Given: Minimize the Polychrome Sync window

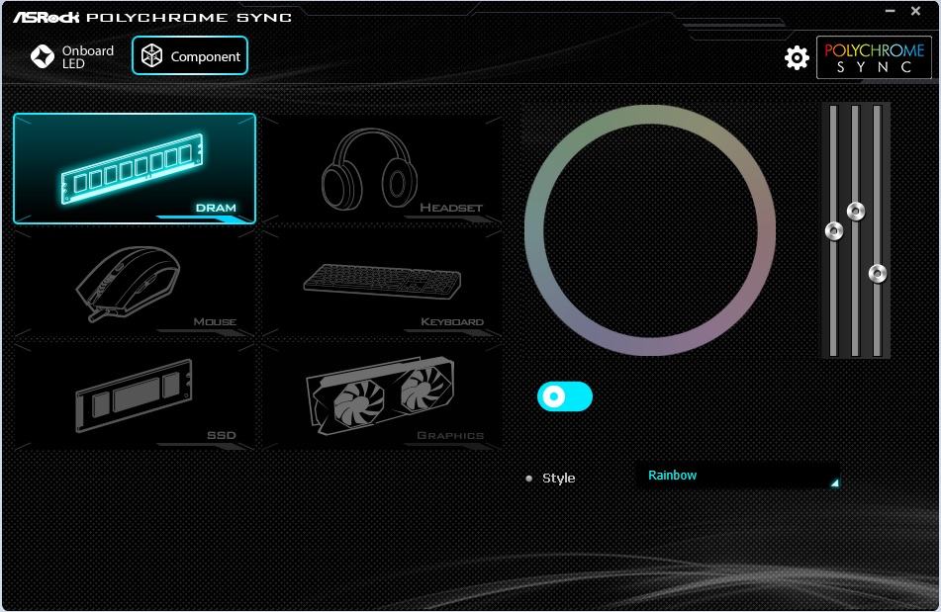Looking at the screenshot, I should (x=890, y=11).
